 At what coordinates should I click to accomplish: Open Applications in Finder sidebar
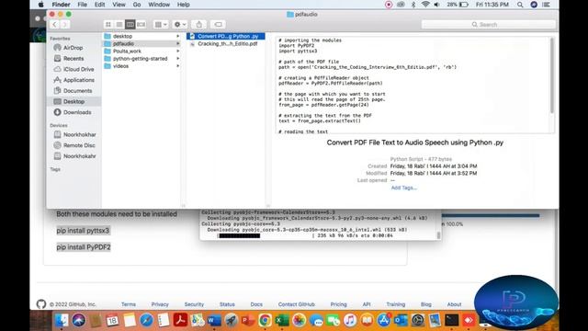[x=79, y=80]
